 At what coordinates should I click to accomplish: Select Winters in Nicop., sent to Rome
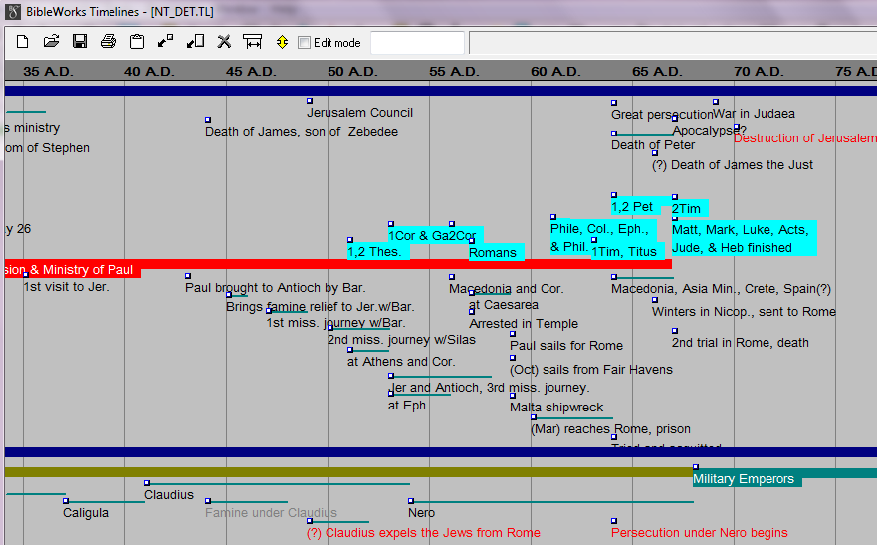[744, 312]
